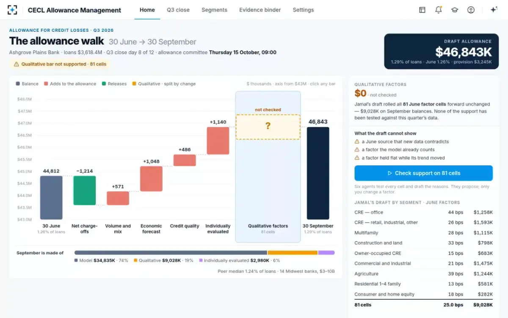Click the 39 bps Agriculture factor

(456, 273)
